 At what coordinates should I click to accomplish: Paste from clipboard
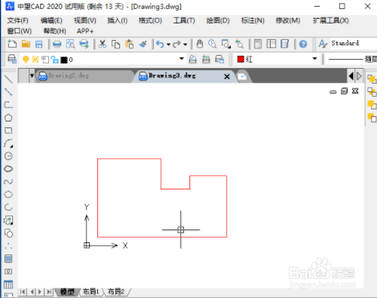point(129,44)
